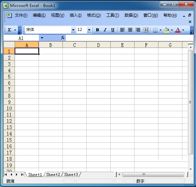The image size is (196, 187).
Task: Click the workbook control icon beside 文件
Action: (9, 15)
